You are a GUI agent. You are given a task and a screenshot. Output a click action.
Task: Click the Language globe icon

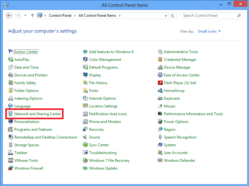pyautogui.click(x=11, y=106)
